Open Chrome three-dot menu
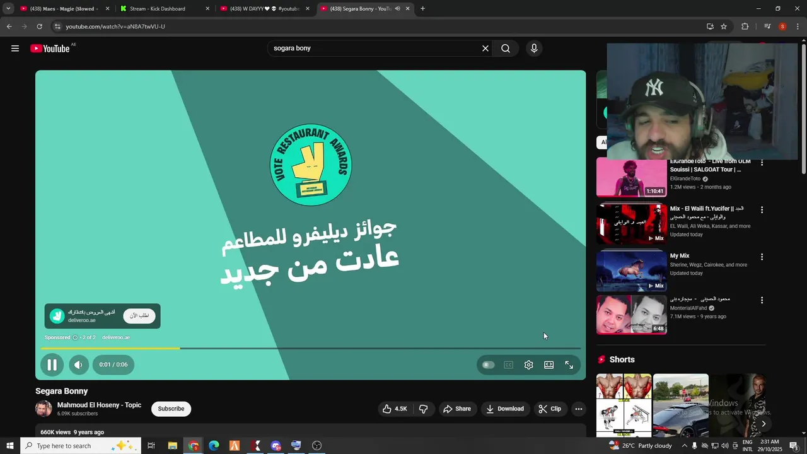 pos(798,26)
